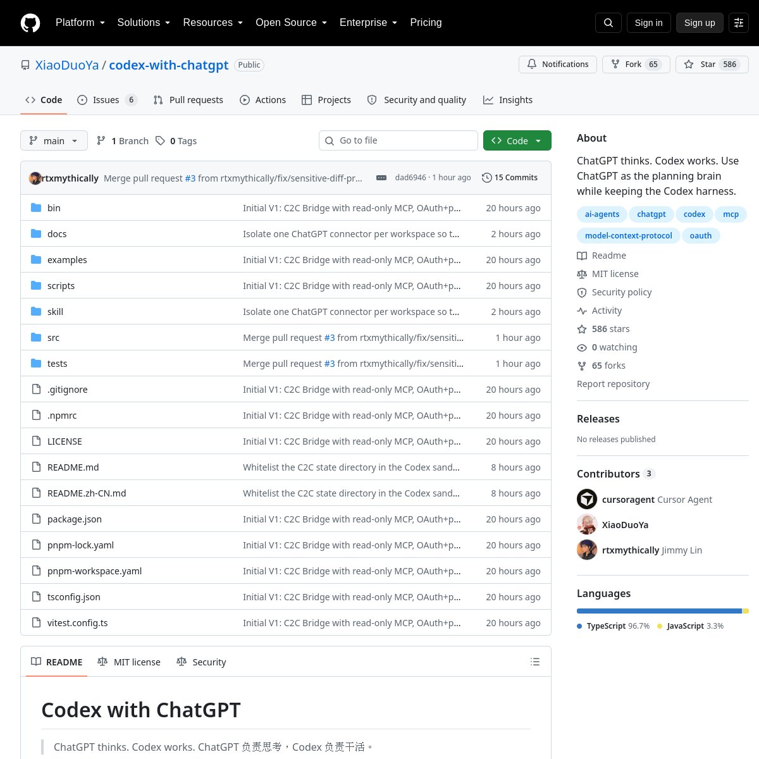Click the docs folder icon

point(36,233)
